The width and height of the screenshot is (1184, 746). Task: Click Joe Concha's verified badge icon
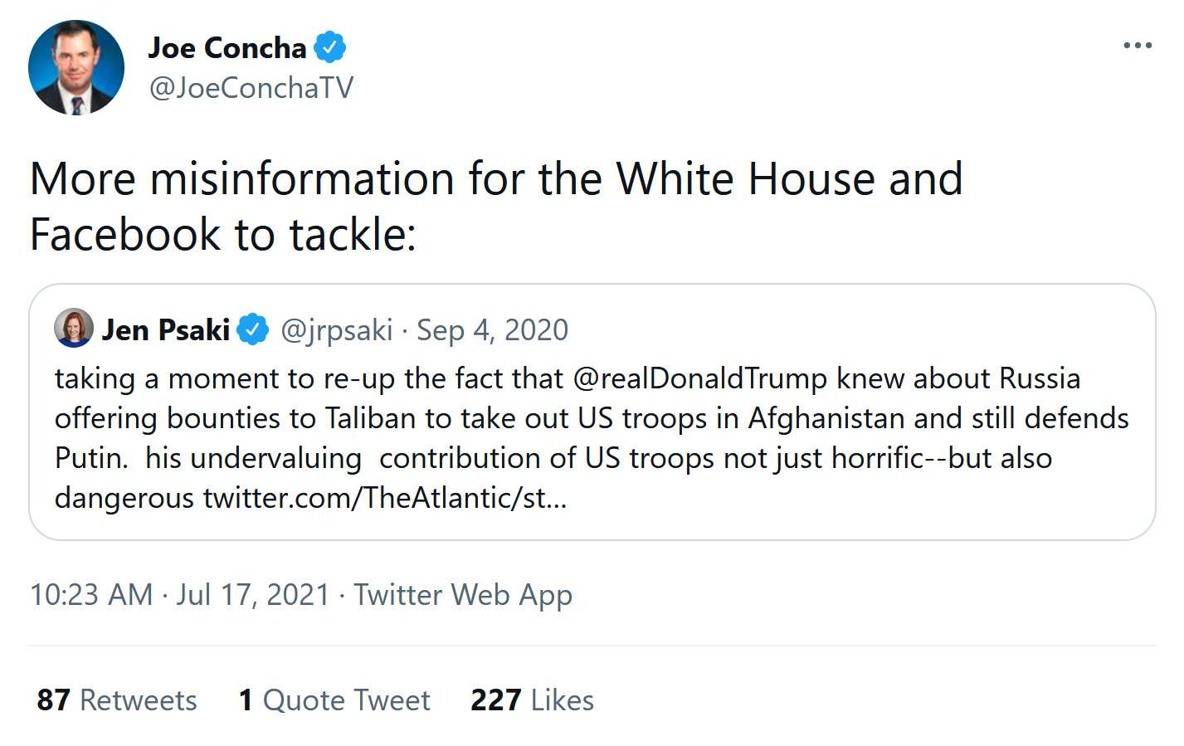pyautogui.click(x=330, y=47)
